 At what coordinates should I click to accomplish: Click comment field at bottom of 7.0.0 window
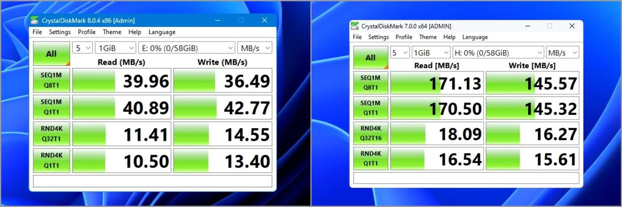[466, 178]
